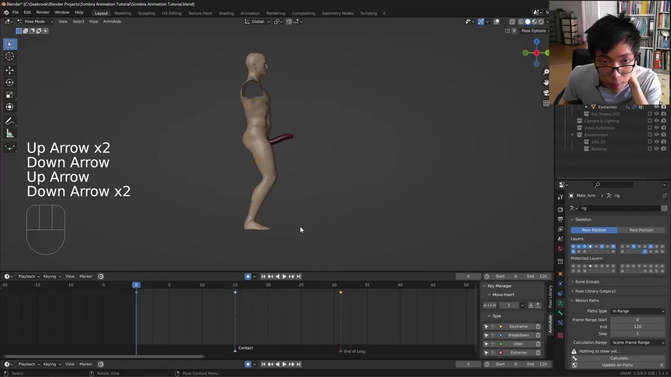Image resolution: width=671 pixels, height=377 pixels.
Task: Switch skeleton to Rest Position
Action: point(641,230)
